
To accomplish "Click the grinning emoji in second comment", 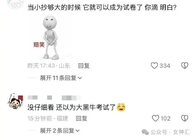I will coord(121,107).
